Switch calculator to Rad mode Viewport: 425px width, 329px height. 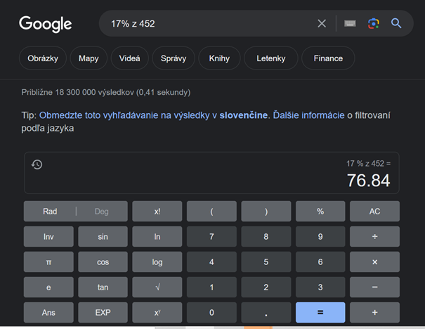[x=50, y=212]
